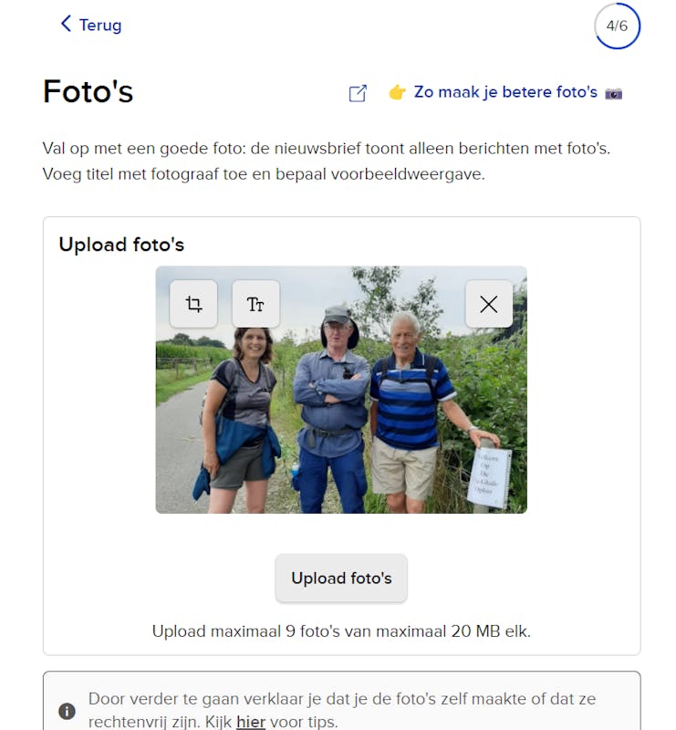The height and width of the screenshot is (730, 676).
Task: Click the info icon in the disclaimer
Action: (67, 711)
